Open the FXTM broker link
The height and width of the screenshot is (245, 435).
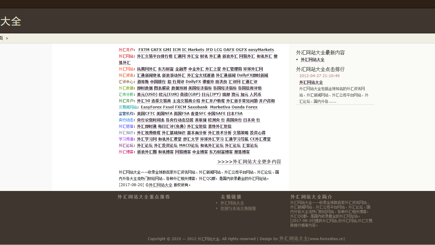(x=144, y=50)
